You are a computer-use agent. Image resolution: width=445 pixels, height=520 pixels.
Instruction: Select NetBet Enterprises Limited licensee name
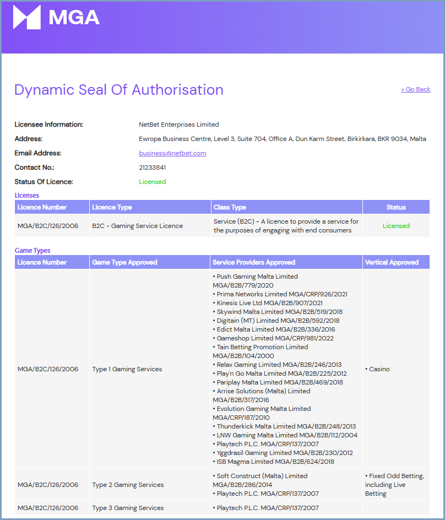click(179, 124)
